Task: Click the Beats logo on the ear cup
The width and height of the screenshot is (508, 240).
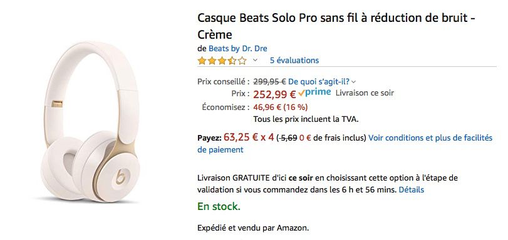Action: [x=120, y=177]
